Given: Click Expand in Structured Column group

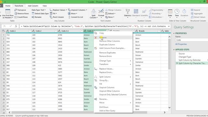Looking at the screenshot, I should click(195, 10).
